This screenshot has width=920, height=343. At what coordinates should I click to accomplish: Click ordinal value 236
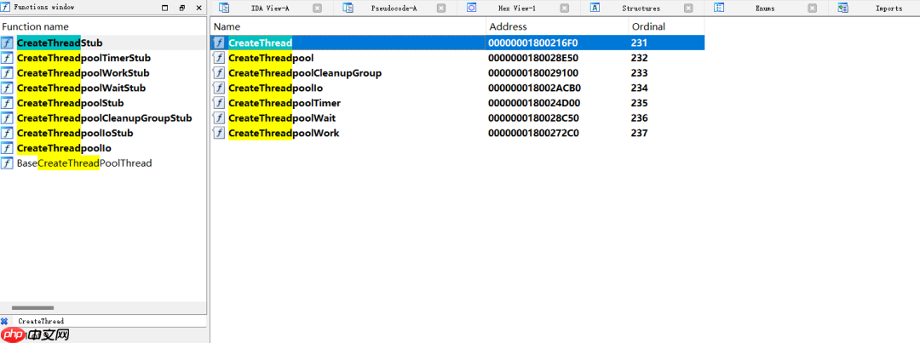pyautogui.click(x=640, y=117)
